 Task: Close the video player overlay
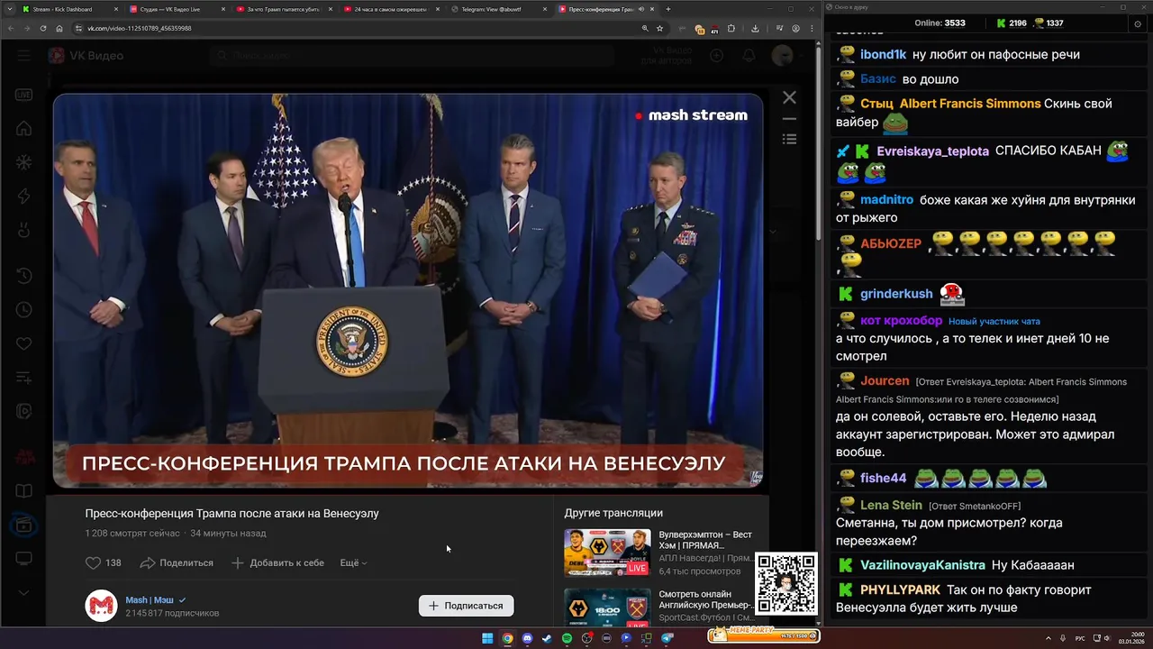coord(789,97)
